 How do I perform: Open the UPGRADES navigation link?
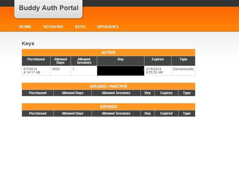[x=108, y=27]
